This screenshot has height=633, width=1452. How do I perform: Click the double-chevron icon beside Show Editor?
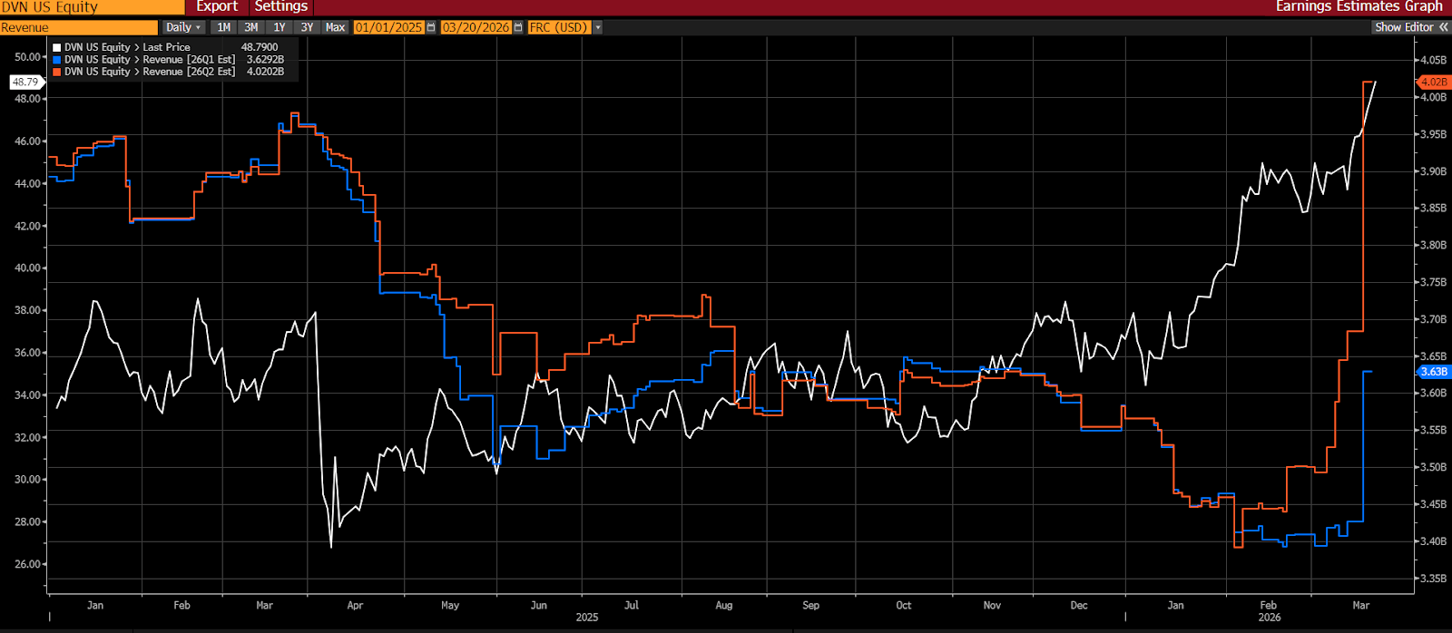1443,27
